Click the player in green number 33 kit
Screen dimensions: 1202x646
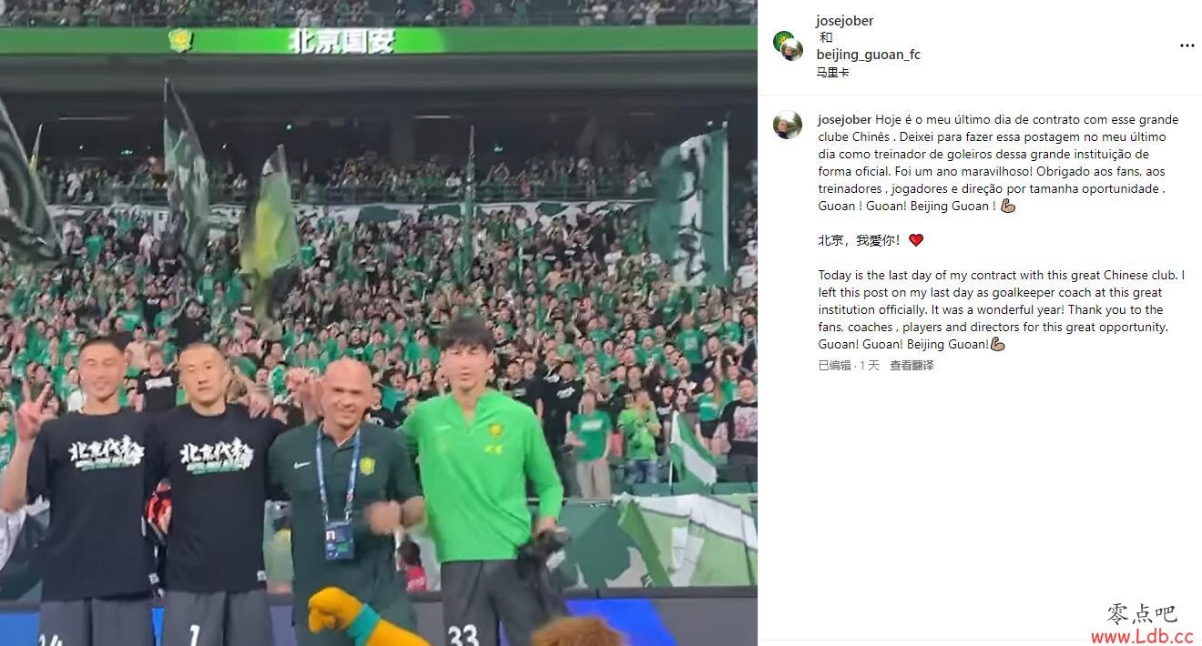click(x=483, y=482)
